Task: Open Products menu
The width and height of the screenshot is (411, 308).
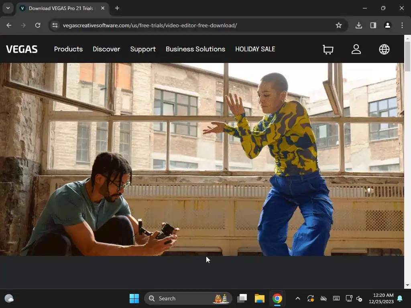Action: coord(68,49)
